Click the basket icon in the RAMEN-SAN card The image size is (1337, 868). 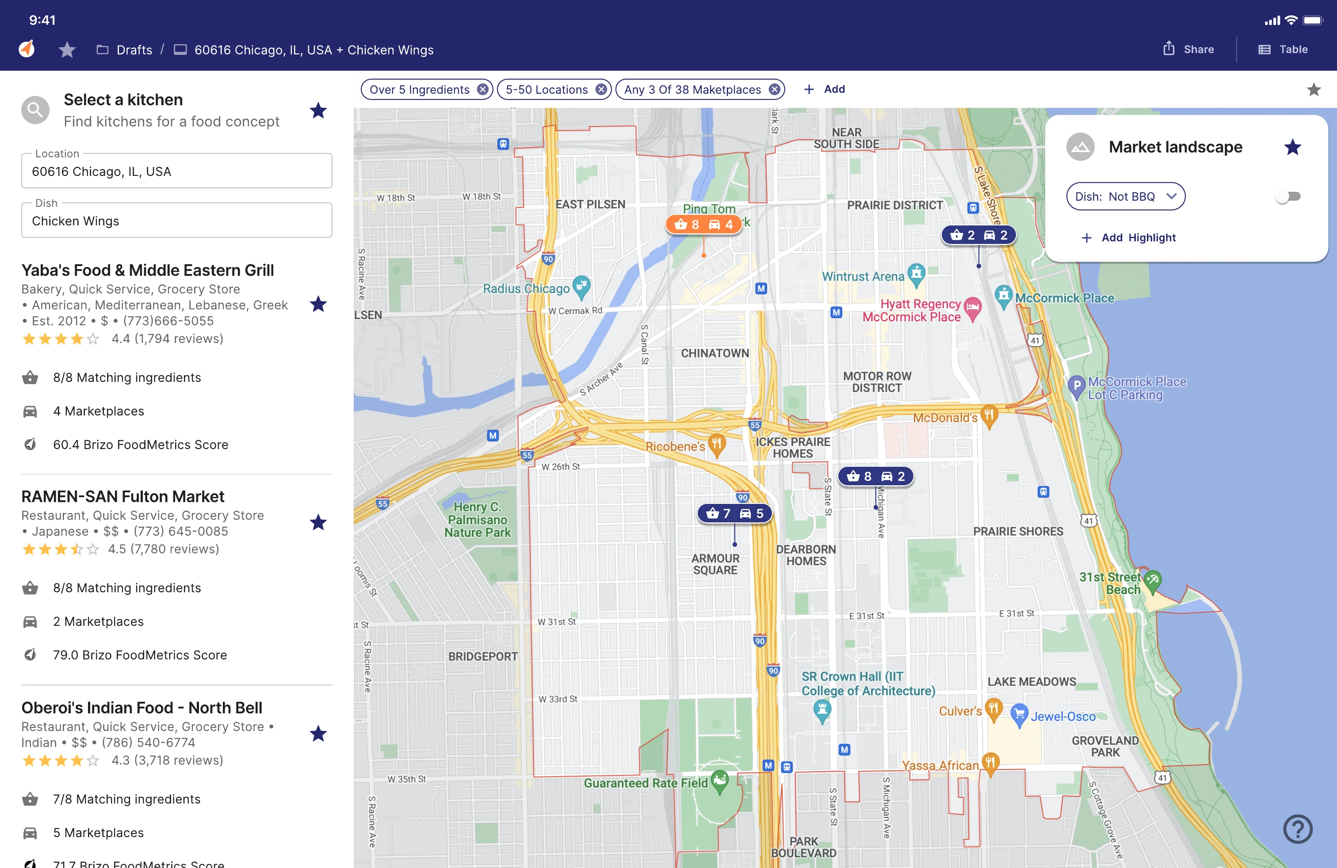point(31,588)
